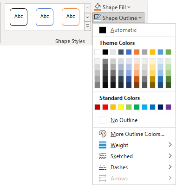Pick the lightest gold theme tint
176x185 pixels.
(152, 62)
